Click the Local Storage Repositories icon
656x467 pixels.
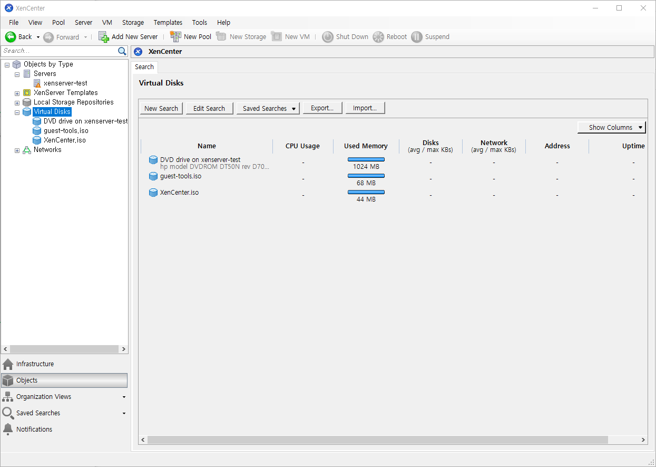[x=27, y=102]
